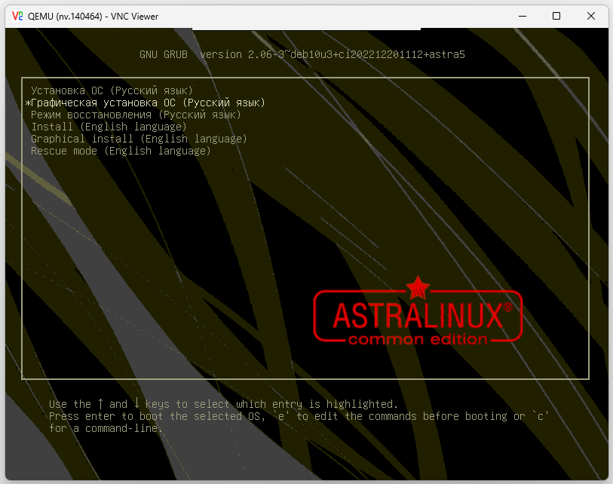Click the down arrow symbol in help text
This screenshot has height=484, width=613.
(136, 404)
